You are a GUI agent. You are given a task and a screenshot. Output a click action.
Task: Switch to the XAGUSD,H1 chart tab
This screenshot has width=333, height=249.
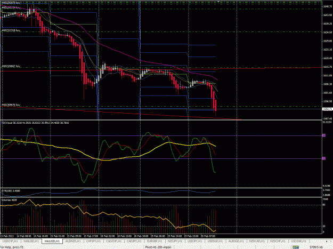pyautogui.click(x=31, y=241)
